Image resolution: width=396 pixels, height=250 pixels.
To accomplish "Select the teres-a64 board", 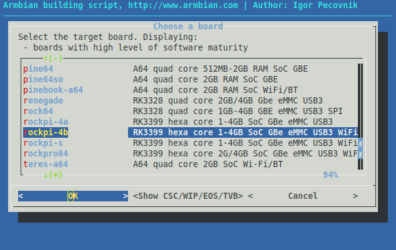I will click(x=46, y=164).
